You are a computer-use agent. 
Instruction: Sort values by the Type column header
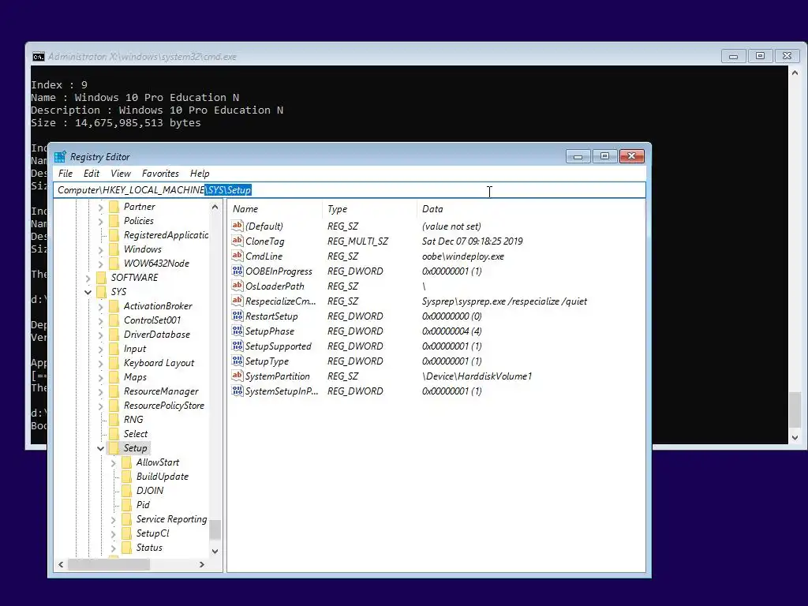coord(369,208)
